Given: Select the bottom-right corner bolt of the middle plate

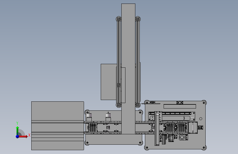Looking at the screenshot, I should click(x=140, y=143).
